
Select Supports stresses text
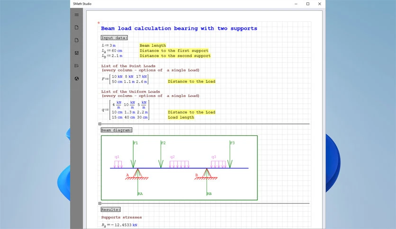[x=121, y=217]
